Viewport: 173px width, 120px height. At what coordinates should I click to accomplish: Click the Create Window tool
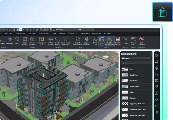25,41
